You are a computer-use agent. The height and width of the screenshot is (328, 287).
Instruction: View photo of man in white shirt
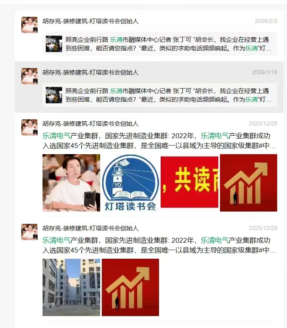pos(71,183)
